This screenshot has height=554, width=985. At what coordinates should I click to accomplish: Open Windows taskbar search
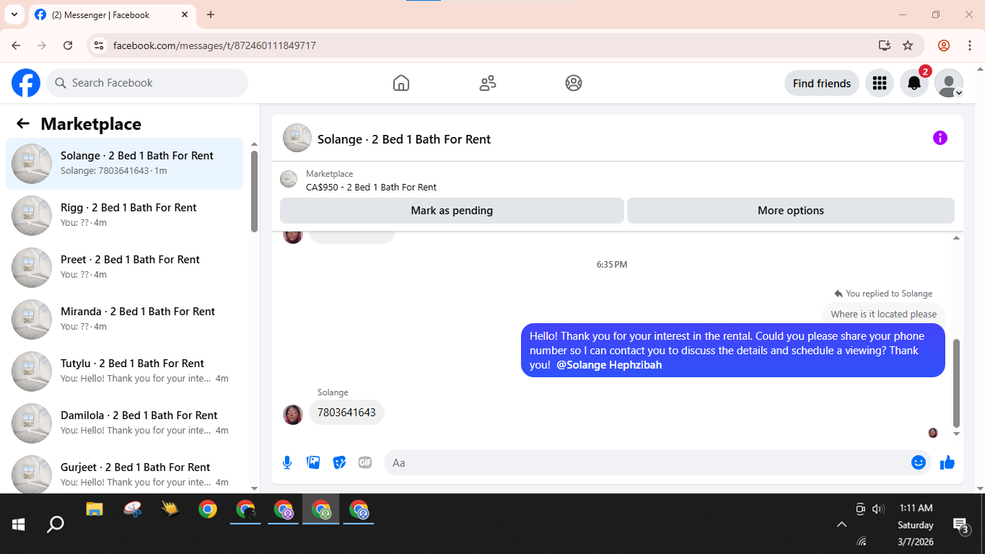pyautogui.click(x=55, y=524)
